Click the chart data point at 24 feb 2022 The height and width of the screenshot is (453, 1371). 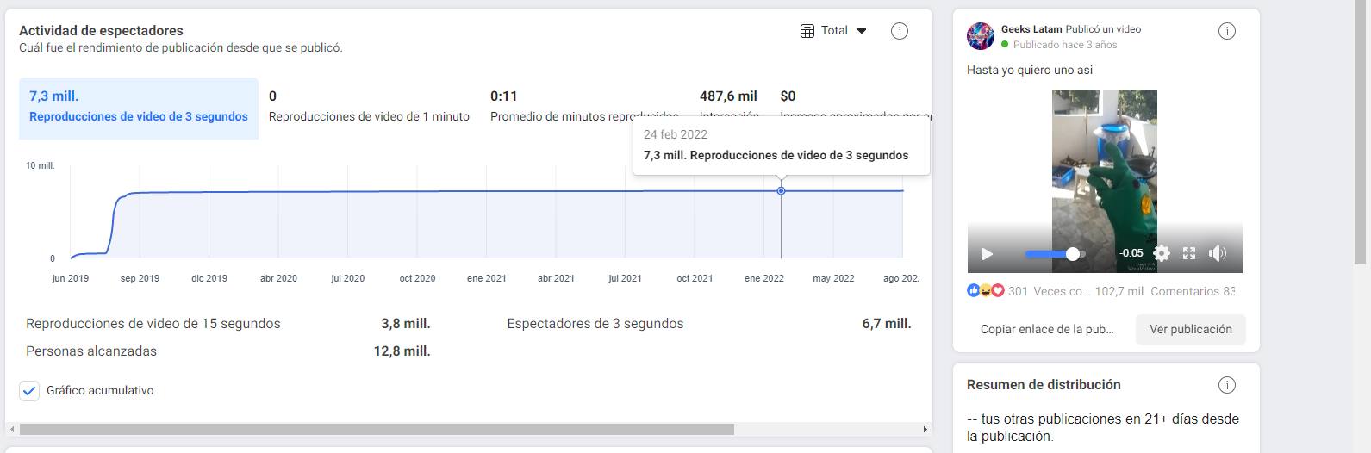tap(781, 190)
